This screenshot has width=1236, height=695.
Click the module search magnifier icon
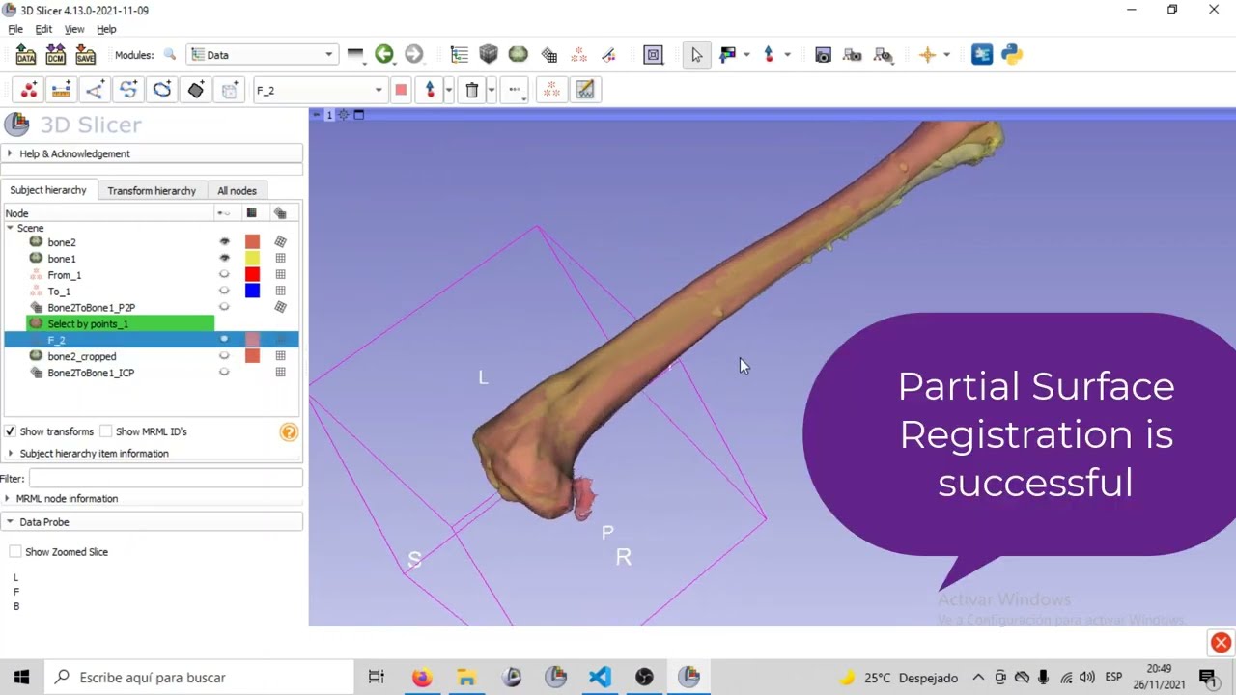coord(170,55)
